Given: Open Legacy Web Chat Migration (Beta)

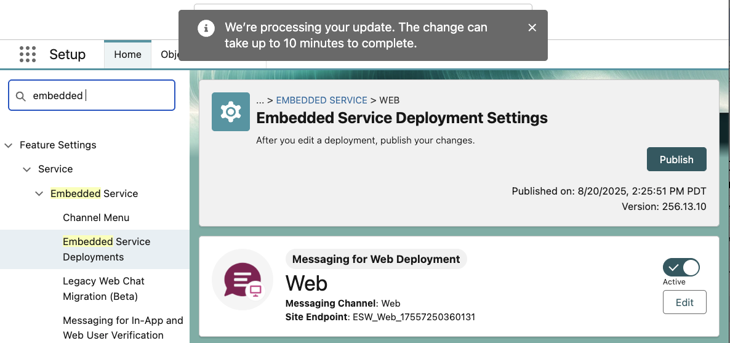Looking at the screenshot, I should click(103, 288).
